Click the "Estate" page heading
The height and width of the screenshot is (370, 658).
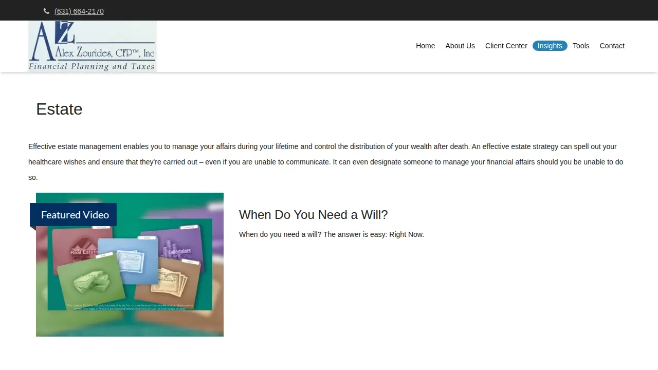(59, 109)
